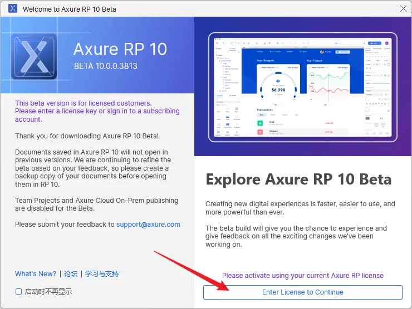Click 'Thank you for downloading Axure RP 10 Beta!' text
412x309 pixels.
(87, 136)
